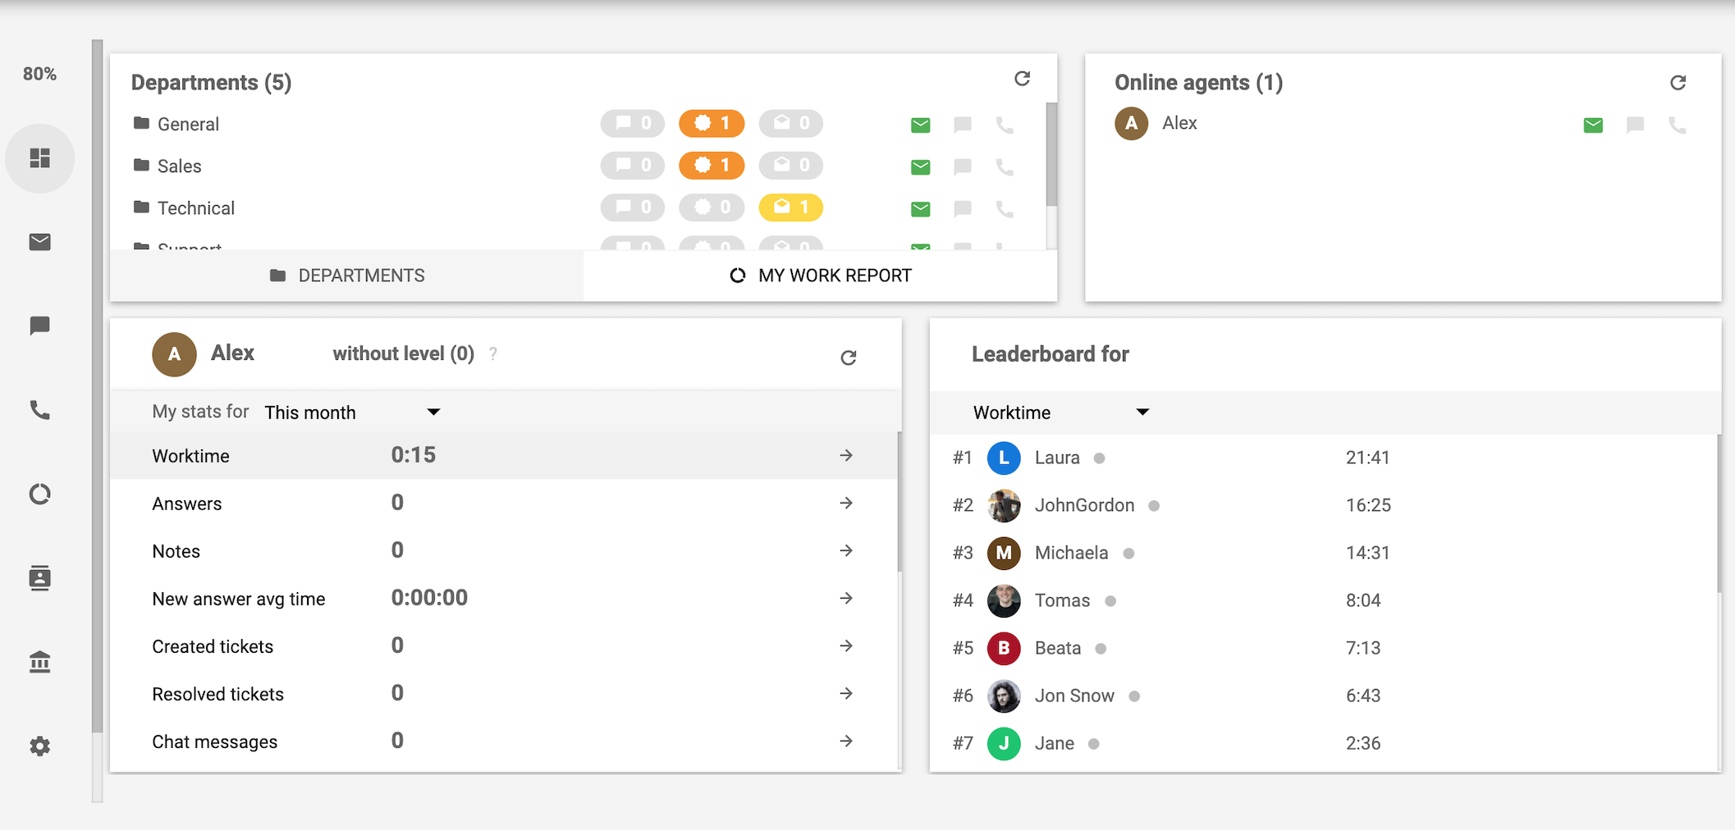This screenshot has height=830, width=1735.
Task: Refresh the Departments panel
Action: click(1022, 79)
